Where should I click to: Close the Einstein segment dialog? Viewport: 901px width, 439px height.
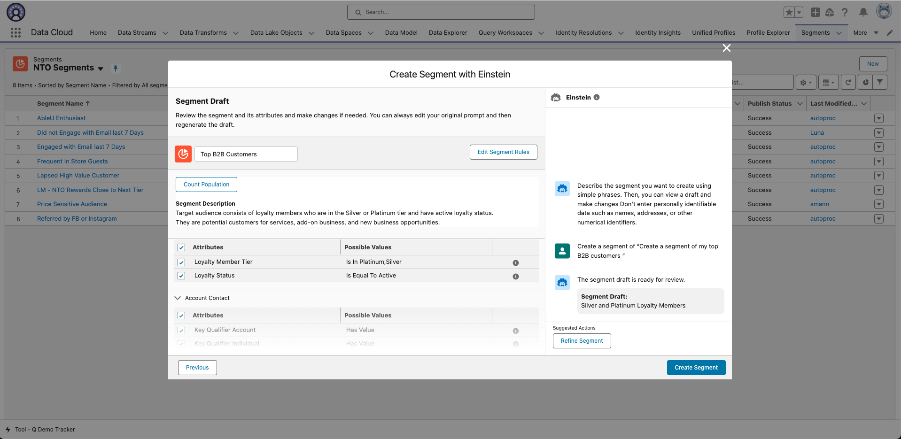pos(727,48)
